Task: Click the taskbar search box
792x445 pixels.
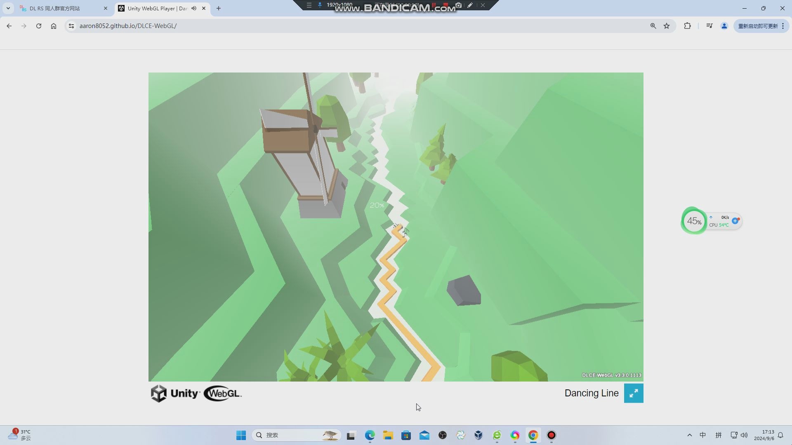Action: (x=296, y=435)
